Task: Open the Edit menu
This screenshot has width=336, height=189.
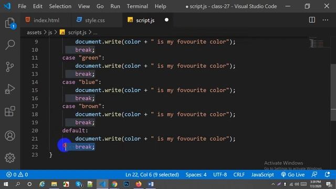Action: [x=37, y=6]
